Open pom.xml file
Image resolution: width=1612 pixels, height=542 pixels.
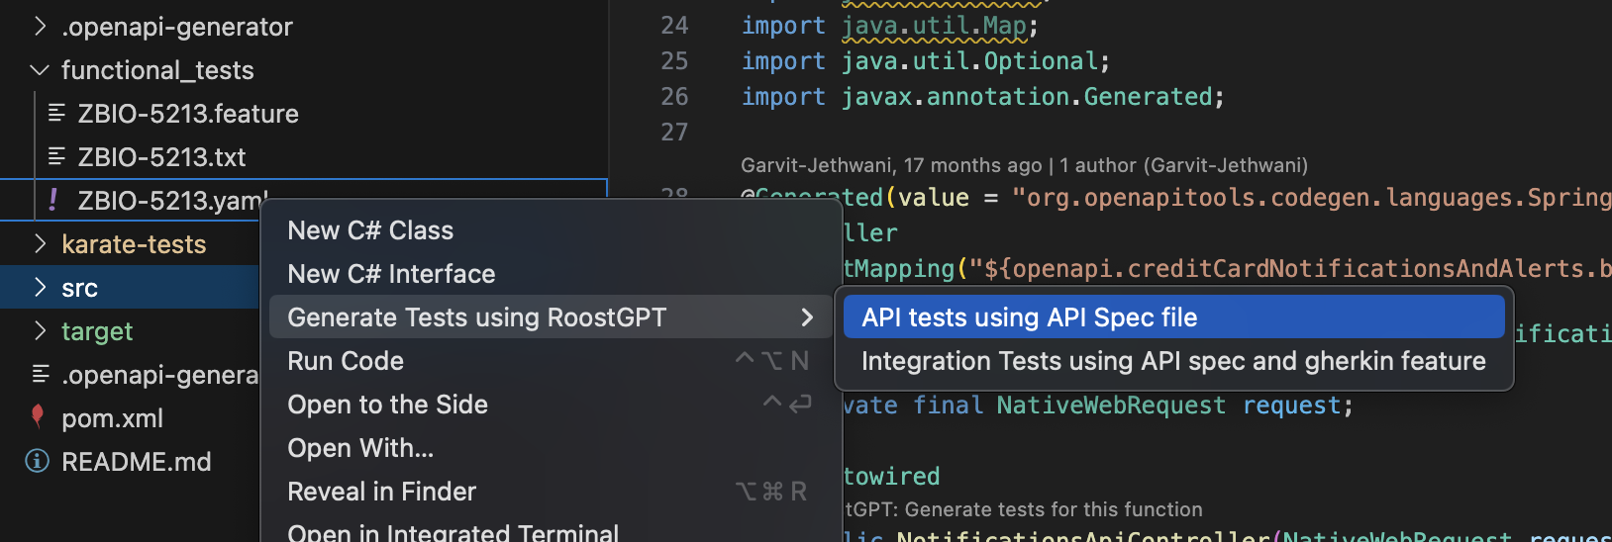click(112, 418)
